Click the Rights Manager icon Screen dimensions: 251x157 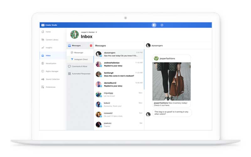click(43, 71)
